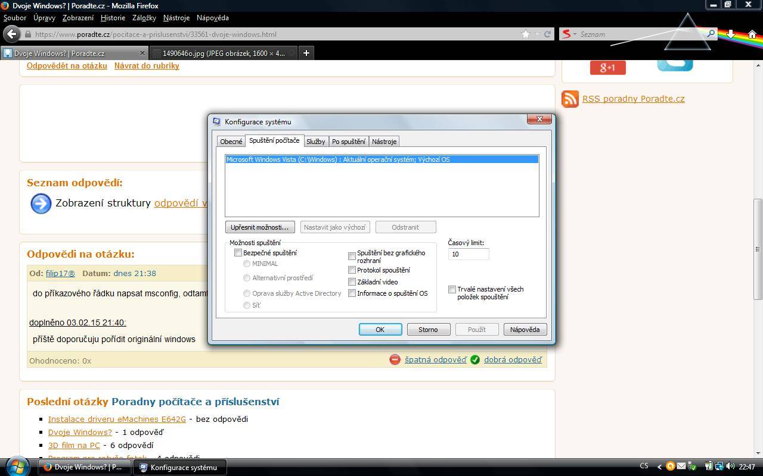The height and width of the screenshot is (476, 763).
Task: Open the search engine dropdown arrow
Action: point(575,35)
